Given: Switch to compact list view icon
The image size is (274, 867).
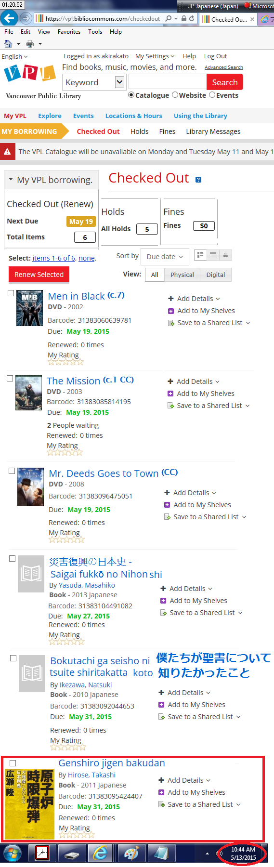Looking at the screenshot, I should [213, 255].
